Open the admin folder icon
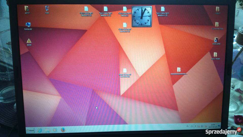Image resolution: width=243 pixels, height=137 pixels. click(27, 9)
